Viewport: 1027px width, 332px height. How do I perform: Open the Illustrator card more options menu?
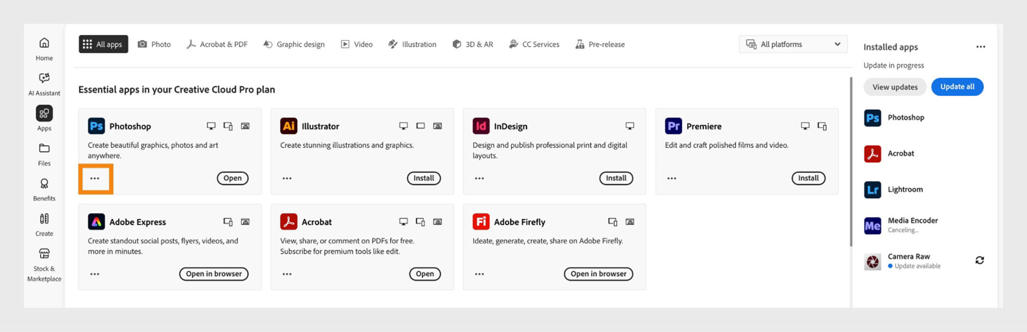(287, 179)
